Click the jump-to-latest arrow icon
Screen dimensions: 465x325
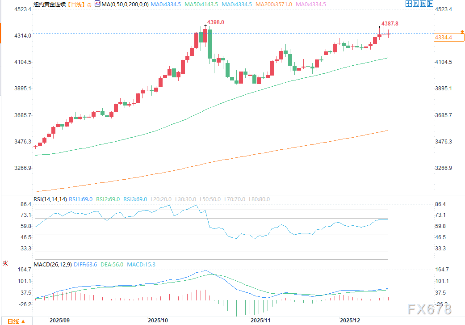tap(431, 4)
